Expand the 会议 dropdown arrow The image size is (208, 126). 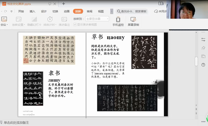point(7,25)
